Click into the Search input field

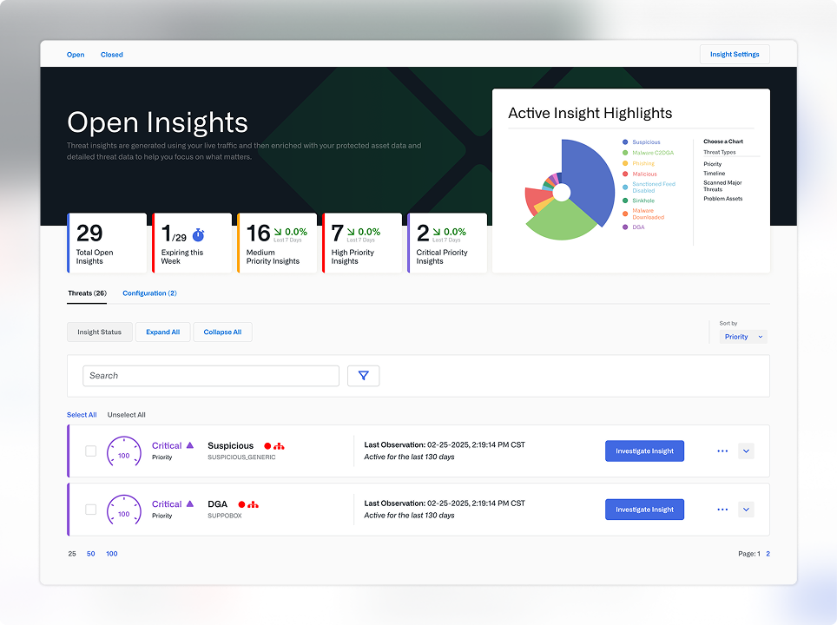click(x=211, y=376)
